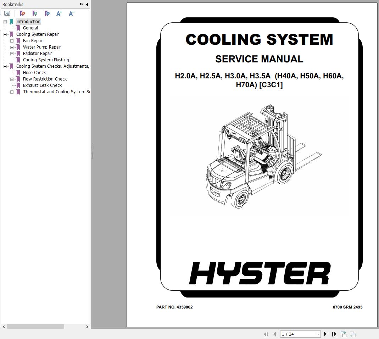Click bookmarks scrollbar right arrow
The height and width of the screenshot is (339, 379).
click(x=87, y=327)
